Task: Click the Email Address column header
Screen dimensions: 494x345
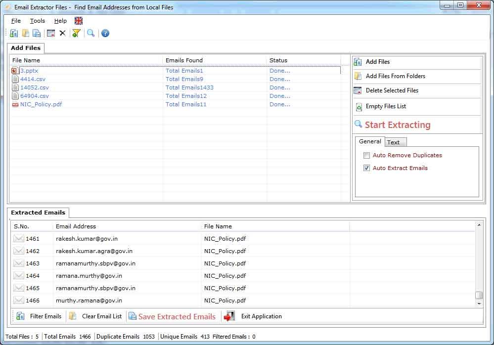Action: pos(76,226)
